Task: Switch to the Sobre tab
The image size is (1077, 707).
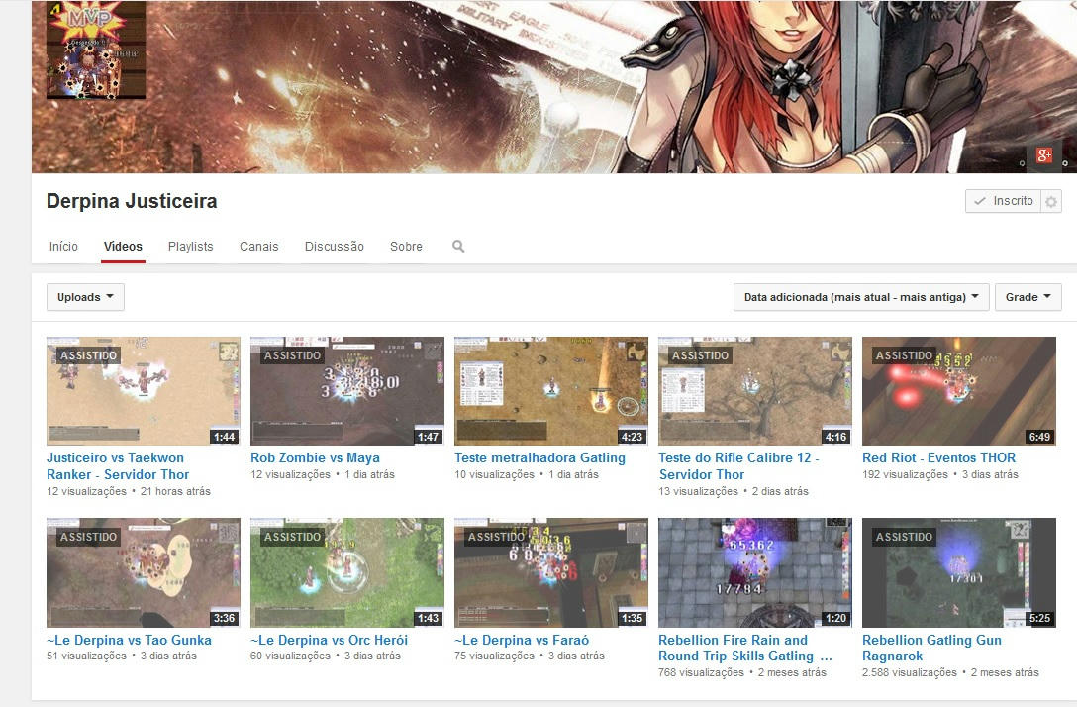Action: pos(406,246)
